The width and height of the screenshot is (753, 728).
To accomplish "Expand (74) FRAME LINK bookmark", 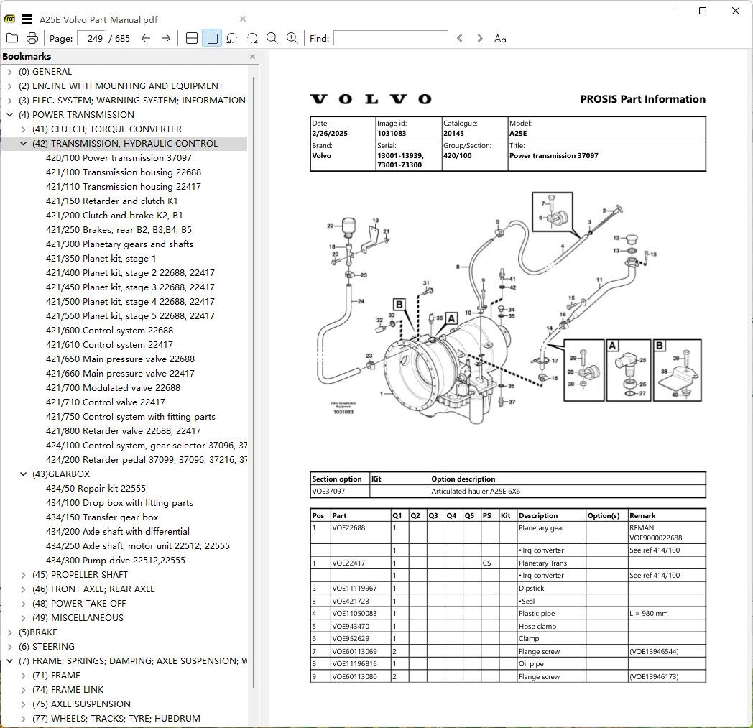I will click(x=23, y=690).
